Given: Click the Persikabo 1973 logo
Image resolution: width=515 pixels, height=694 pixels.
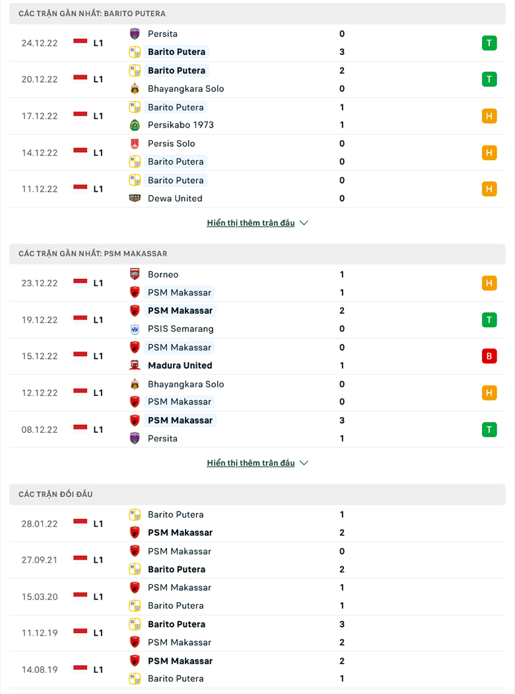Looking at the screenshot, I should (x=134, y=125).
